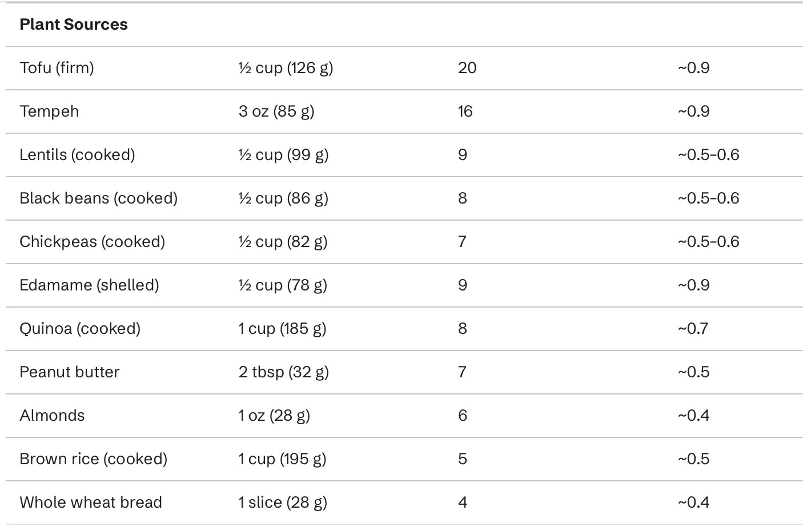This screenshot has height=526, width=803.
Task: Click the Plant Sources section header
Action: [74, 25]
